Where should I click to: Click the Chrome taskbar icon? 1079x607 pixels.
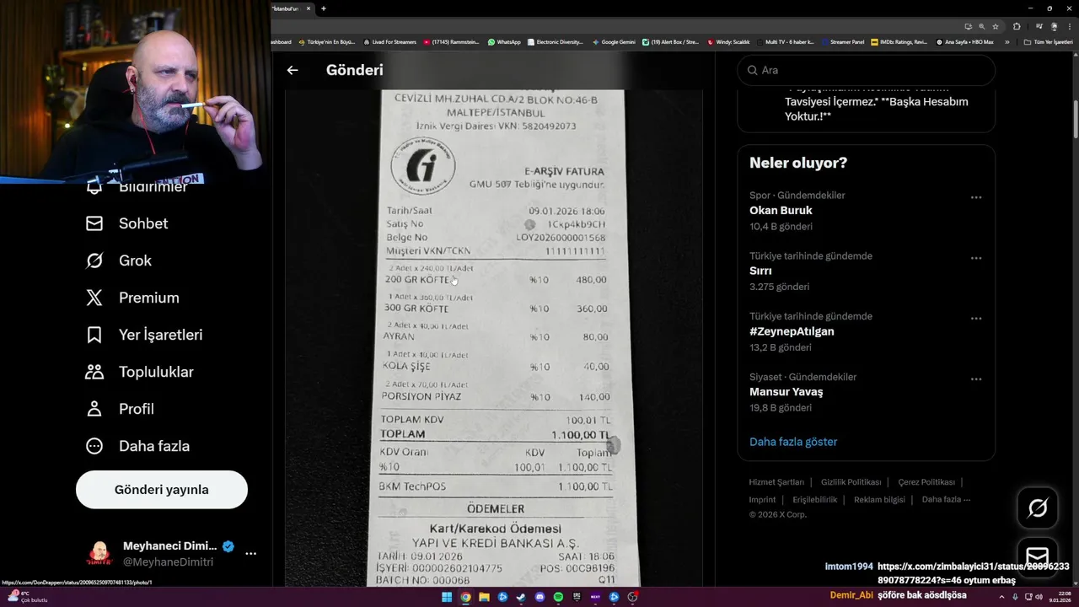coord(465,597)
